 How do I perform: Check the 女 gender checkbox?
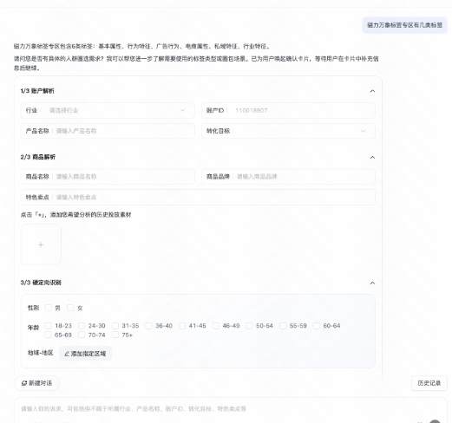[70, 308]
